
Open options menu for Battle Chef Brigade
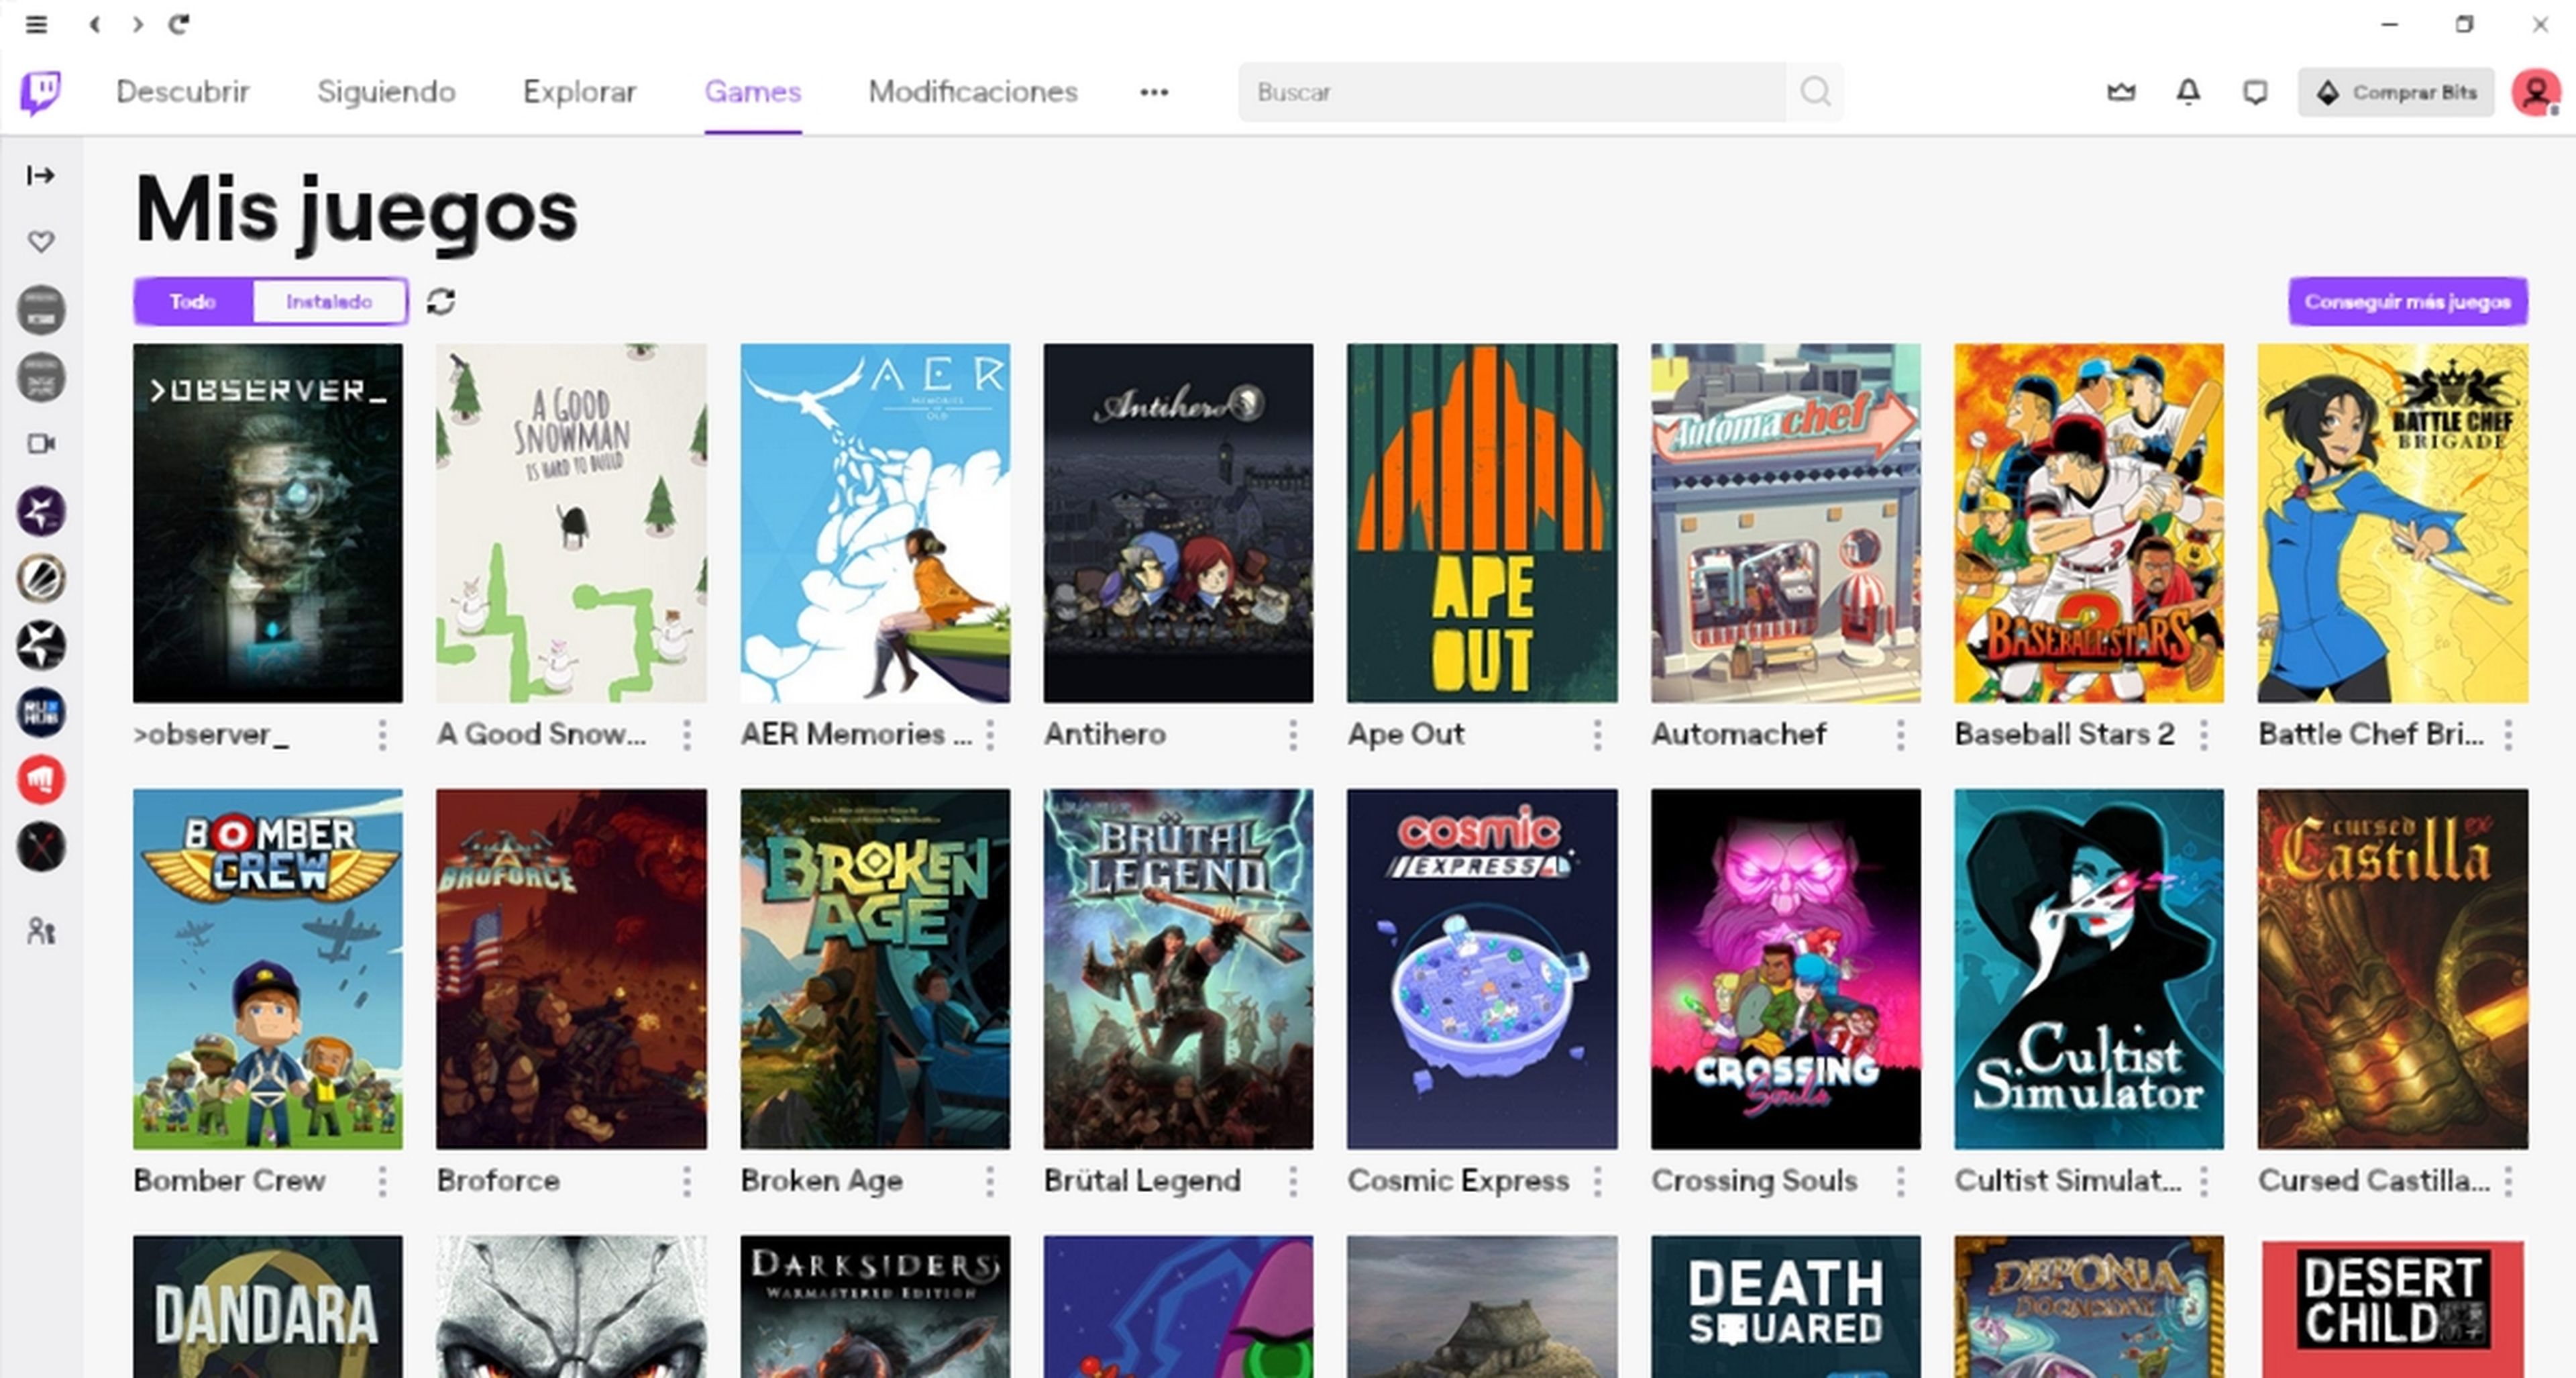pyautogui.click(x=2508, y=735)
